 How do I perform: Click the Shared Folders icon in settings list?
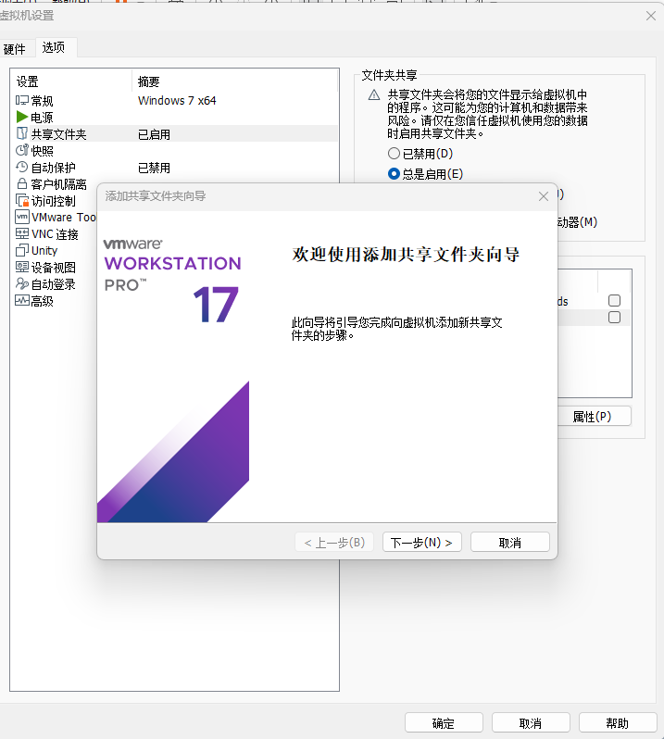coord(21,133)
